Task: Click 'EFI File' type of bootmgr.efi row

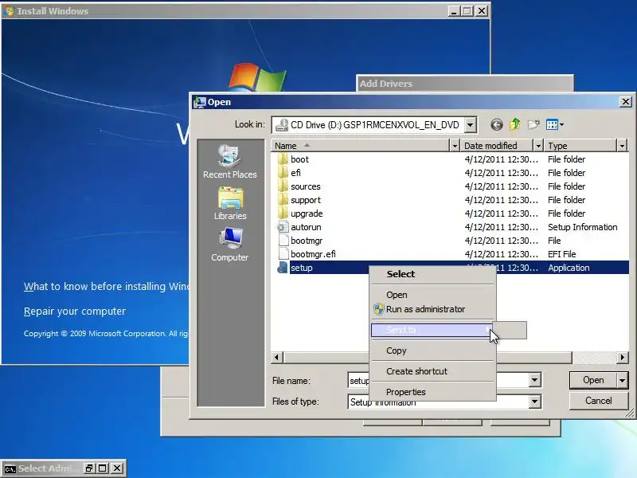Action: (562, 254)
